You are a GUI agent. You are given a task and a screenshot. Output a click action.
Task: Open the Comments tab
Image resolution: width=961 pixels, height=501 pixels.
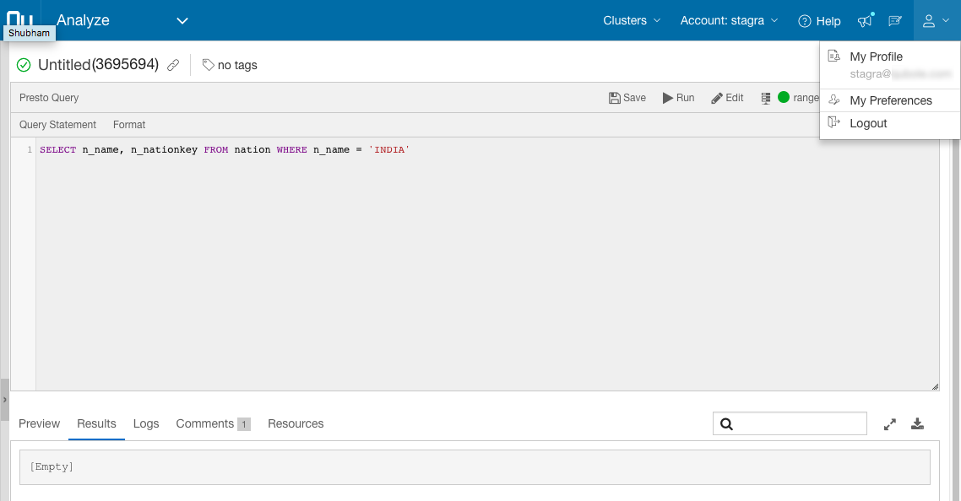[213, 423]
